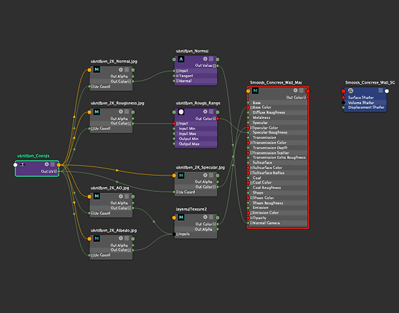399x313 pixels.
Task: Toggle solo circle button on uhnlfbvn_2K_AO.jpg node
Action: point(121,196)
